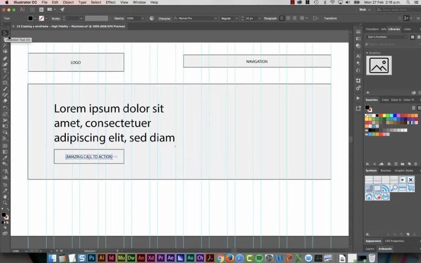Align paragraph right

click(295, 18)
